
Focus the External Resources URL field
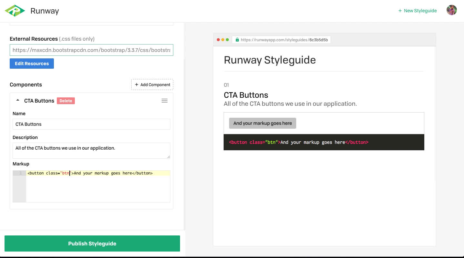(91, 50)
